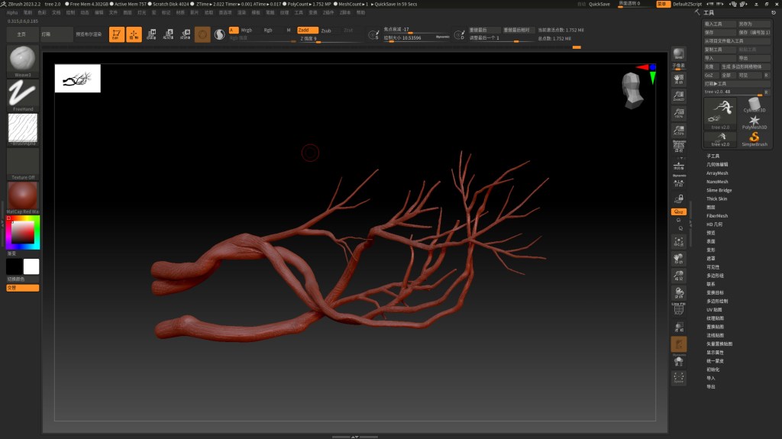Screen dimensions: 782x439
Task: Toggle the orange Xyz rotation button
Action: coord(678,211)
